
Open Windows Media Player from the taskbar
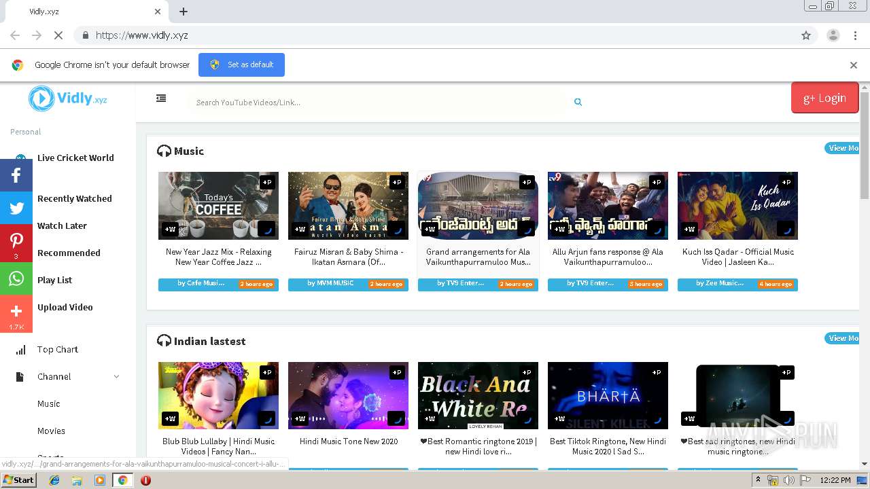100,480
